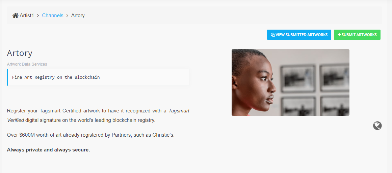392x173 pixels.
Task: Click the Always private and always secure line
Action: pyautogui.click(x=49, y=150)
